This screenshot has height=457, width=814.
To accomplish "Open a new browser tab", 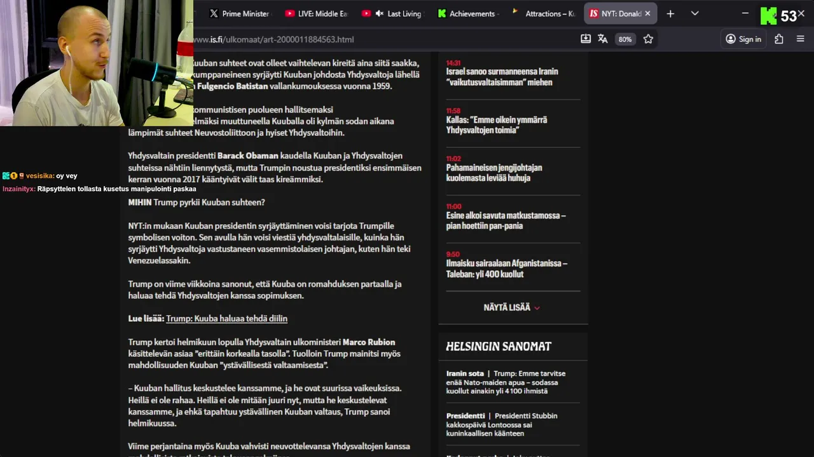I will click(670, 13).
